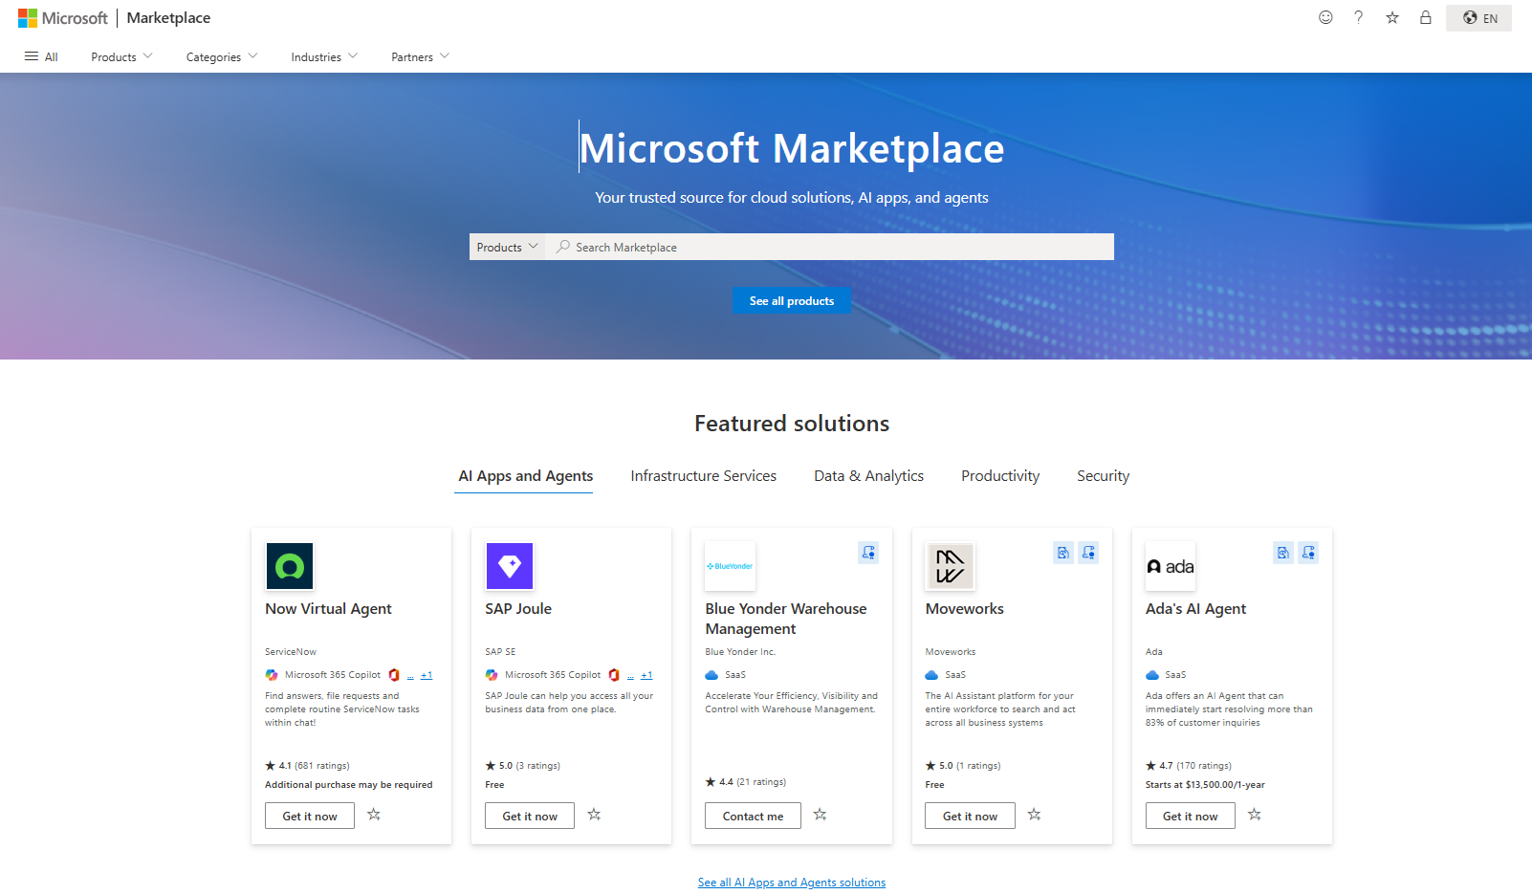Expand the Industries navigation menu
1532x894 pixels.
point(324,56)
